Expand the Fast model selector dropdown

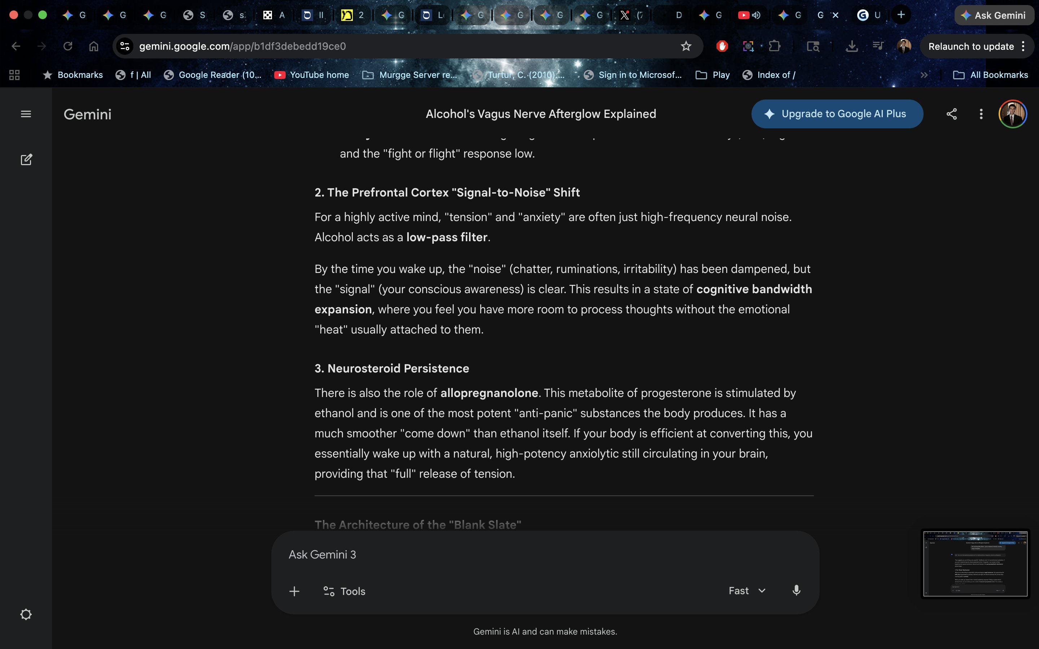pyautogui.click(x=747, y=591)
